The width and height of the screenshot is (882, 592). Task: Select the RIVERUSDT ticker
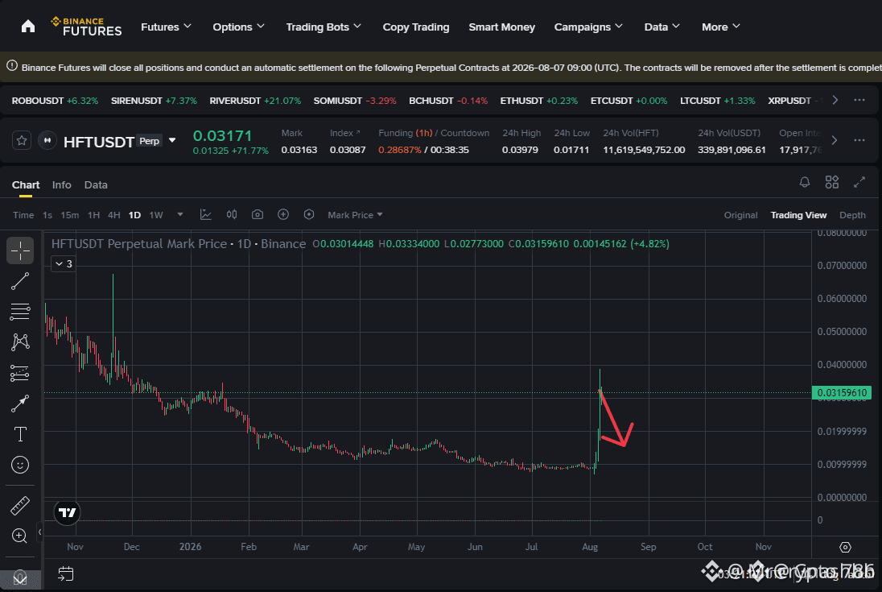255,101
